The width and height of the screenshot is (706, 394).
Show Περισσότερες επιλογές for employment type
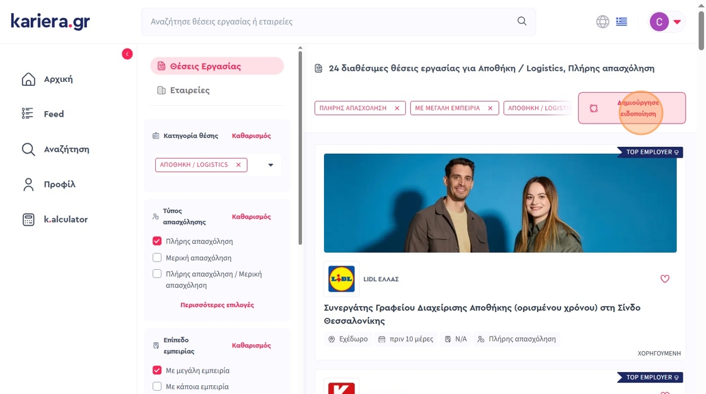click(x=217, y=305)
